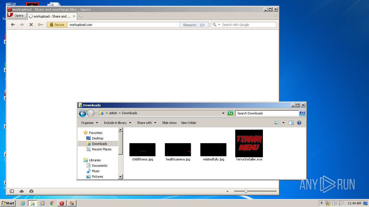
Task: Expand the dropdown arrow after admin breadcrumb
Action: [120, 113]
